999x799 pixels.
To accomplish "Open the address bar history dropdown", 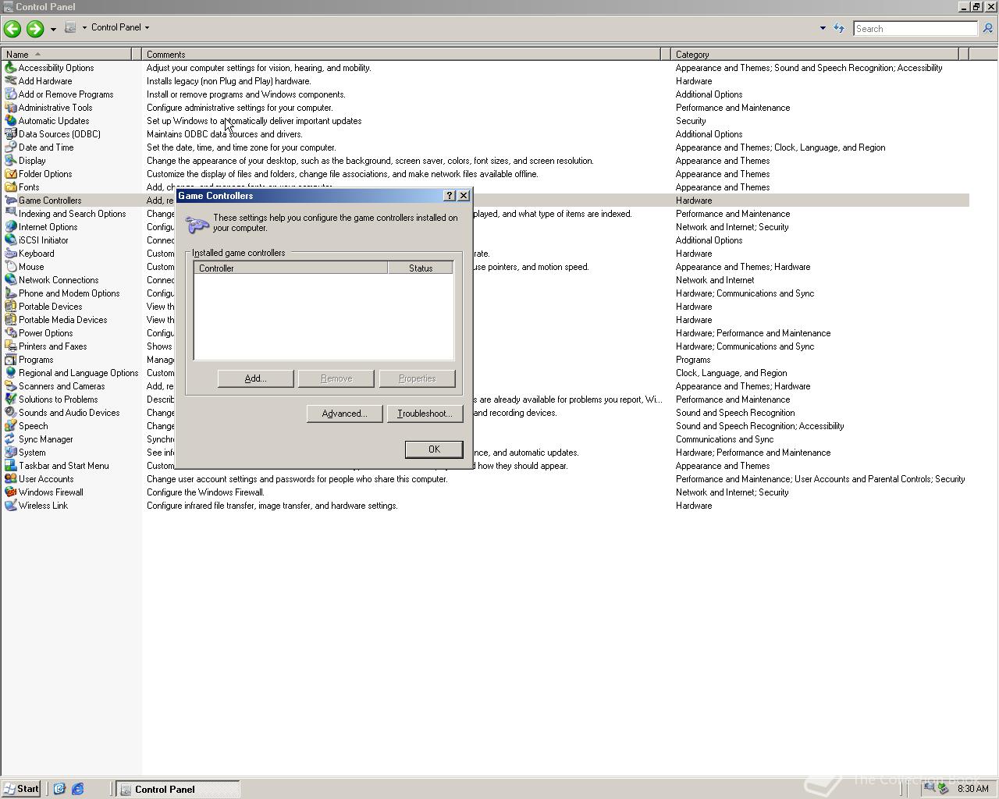I will pyautogui.click(x=823, y=28).
